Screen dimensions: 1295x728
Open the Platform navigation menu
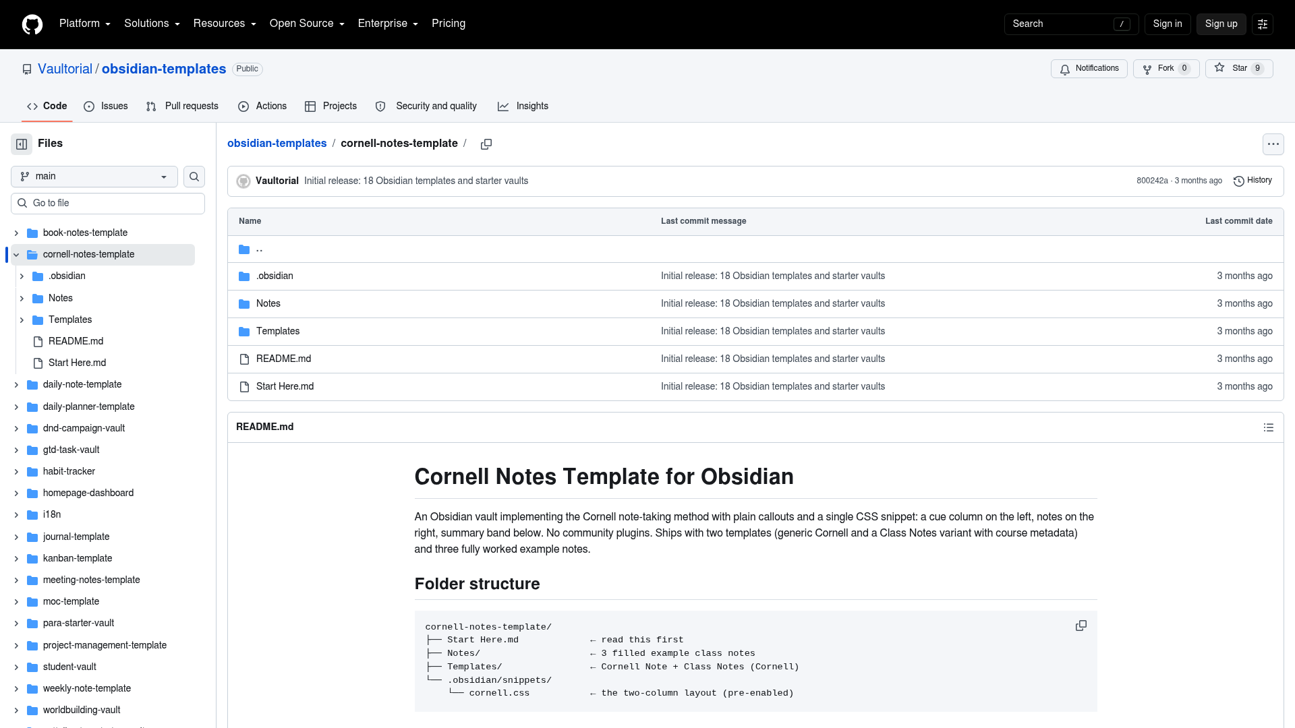point(85,24)
